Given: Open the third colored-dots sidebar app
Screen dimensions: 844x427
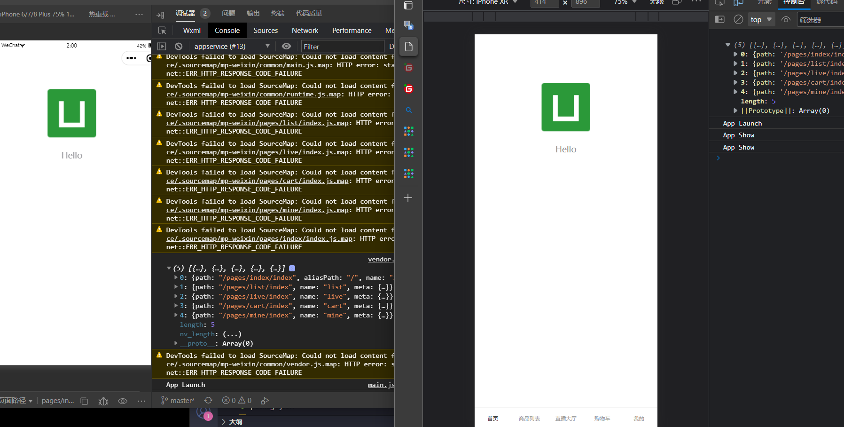Looking at the screenshot, I should click(408, 174).
